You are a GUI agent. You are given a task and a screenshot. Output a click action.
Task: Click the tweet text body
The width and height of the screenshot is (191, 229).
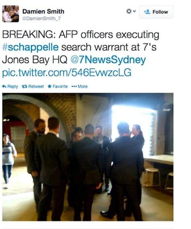point(81,53)
